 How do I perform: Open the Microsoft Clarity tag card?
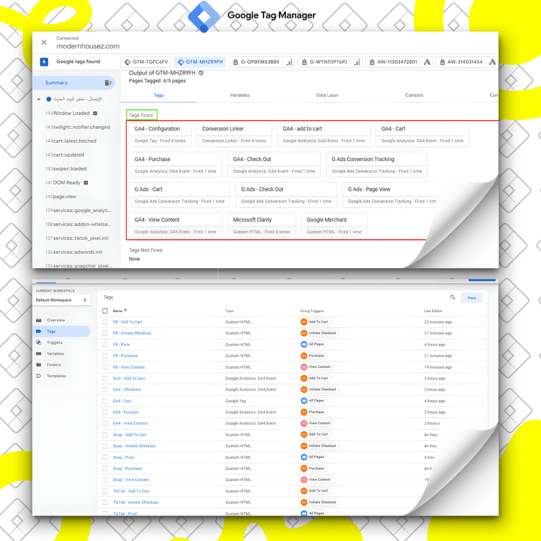(x=262, y=225)
